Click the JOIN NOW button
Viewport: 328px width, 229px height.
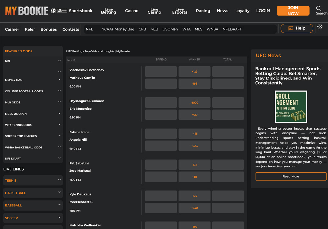(x=293, y=11)
